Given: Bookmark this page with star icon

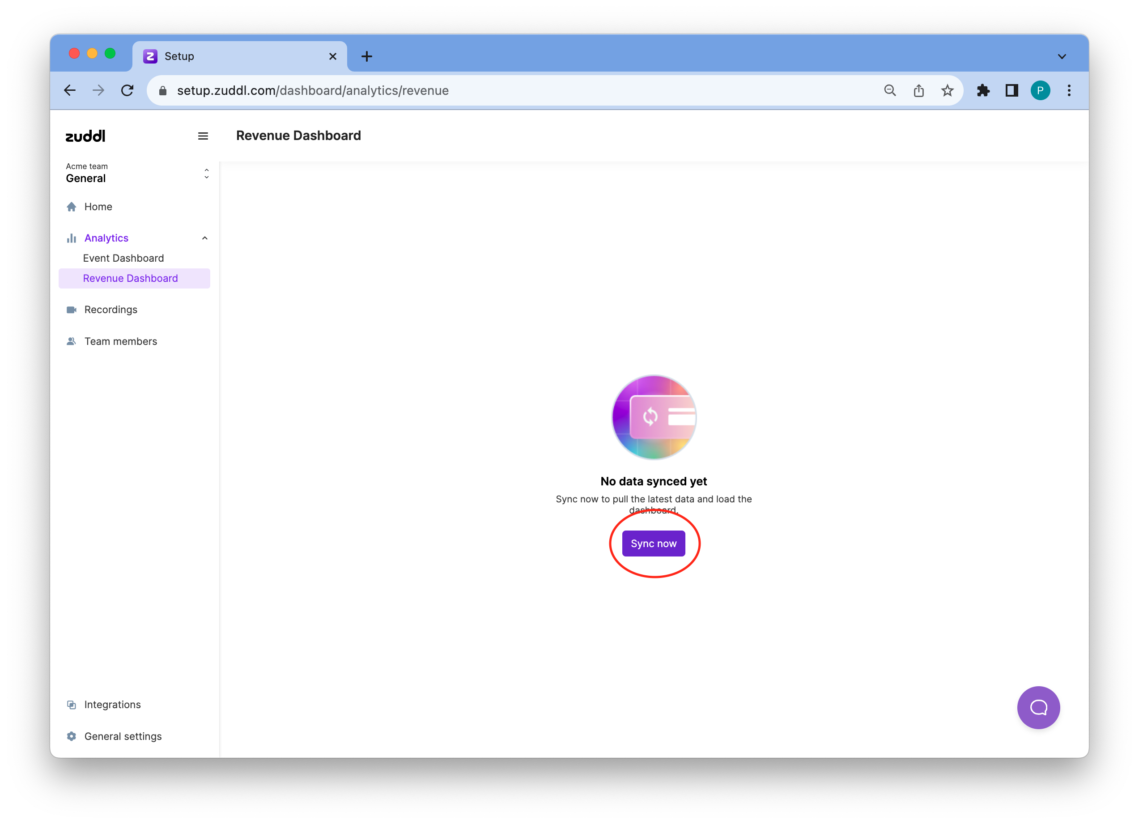Looking at the screenshot, I should (x=947, y=90).
